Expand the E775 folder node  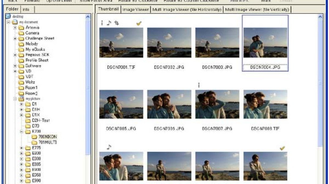21,148
